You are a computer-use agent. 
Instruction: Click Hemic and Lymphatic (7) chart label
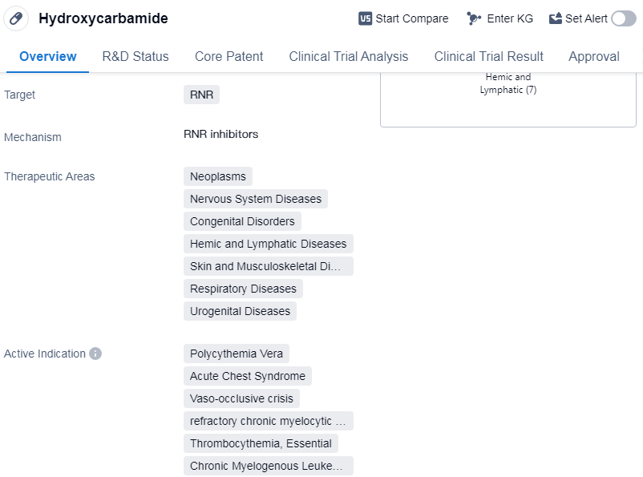[508, 83]
